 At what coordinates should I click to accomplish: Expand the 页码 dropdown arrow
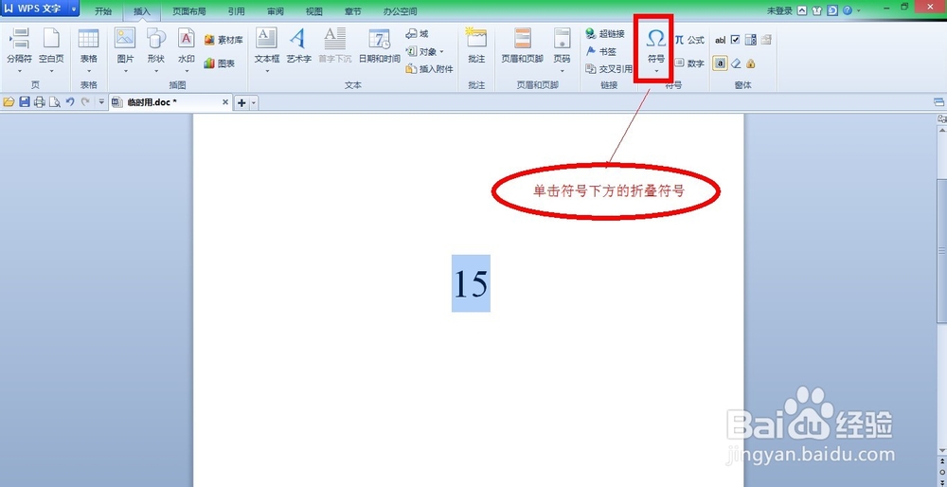563,71
